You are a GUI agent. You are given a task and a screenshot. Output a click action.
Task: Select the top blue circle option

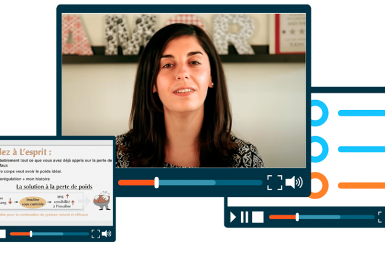tap(319, 113)
